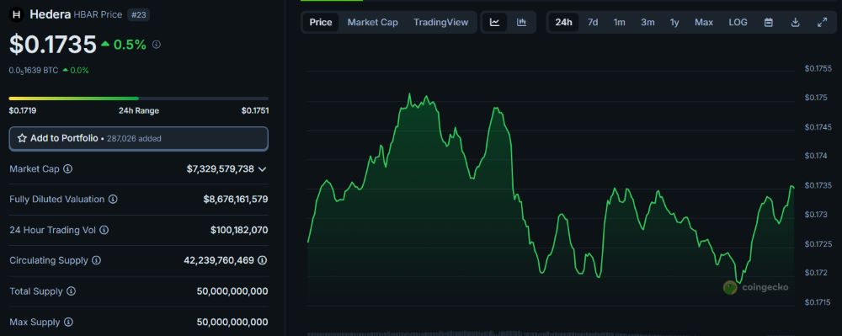Click the $100,182,070 trading volume value
Screen dimensions: 842x336
[239, 230]
